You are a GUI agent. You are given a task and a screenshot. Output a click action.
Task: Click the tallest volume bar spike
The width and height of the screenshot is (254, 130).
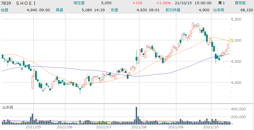pyautogui.click(x=137, y=115)
